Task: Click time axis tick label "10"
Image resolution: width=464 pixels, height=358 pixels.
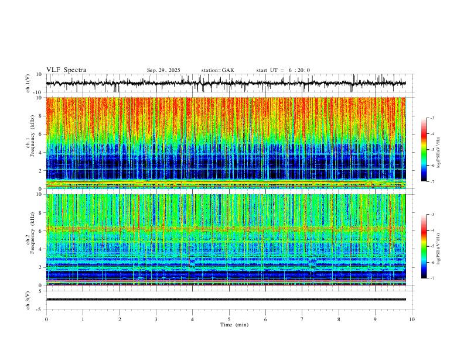Action: click(412, 319)
